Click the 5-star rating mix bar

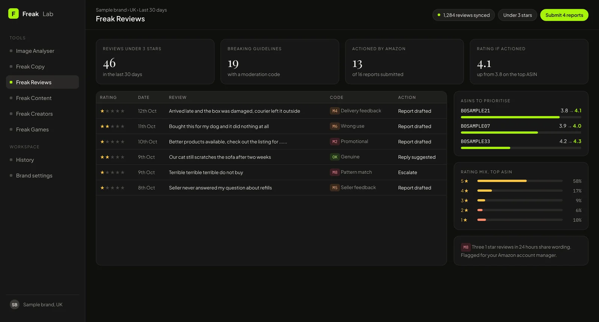520,181
